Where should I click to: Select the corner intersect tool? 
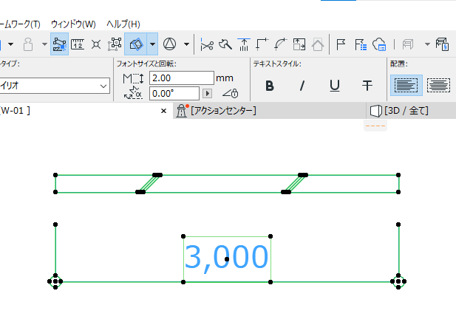tap(262, 44)
